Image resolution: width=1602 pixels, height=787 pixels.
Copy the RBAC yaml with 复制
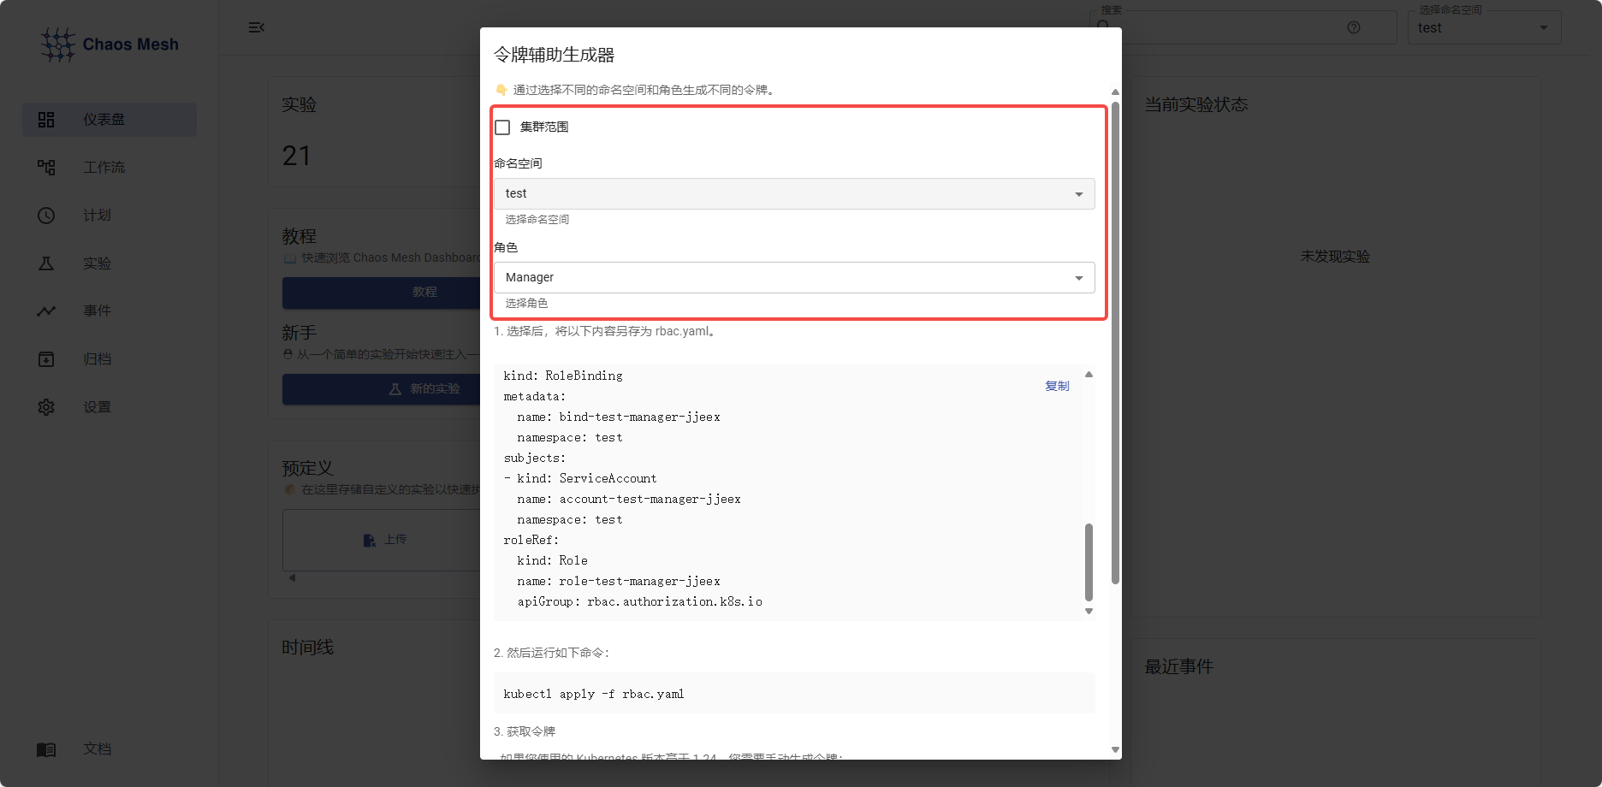1057,386
